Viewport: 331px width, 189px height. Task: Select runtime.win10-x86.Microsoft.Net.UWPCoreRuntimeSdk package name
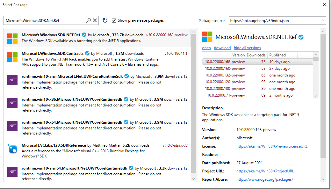72,99
